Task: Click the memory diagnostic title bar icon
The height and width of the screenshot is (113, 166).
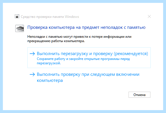Action: [17, 16]
